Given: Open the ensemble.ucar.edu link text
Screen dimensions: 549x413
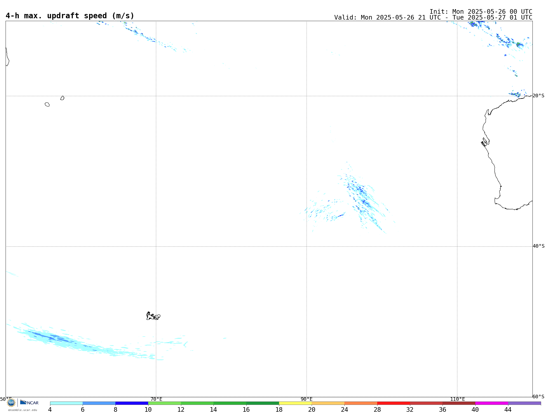Looking at the screenshot, I should click(x=23, y=410).
